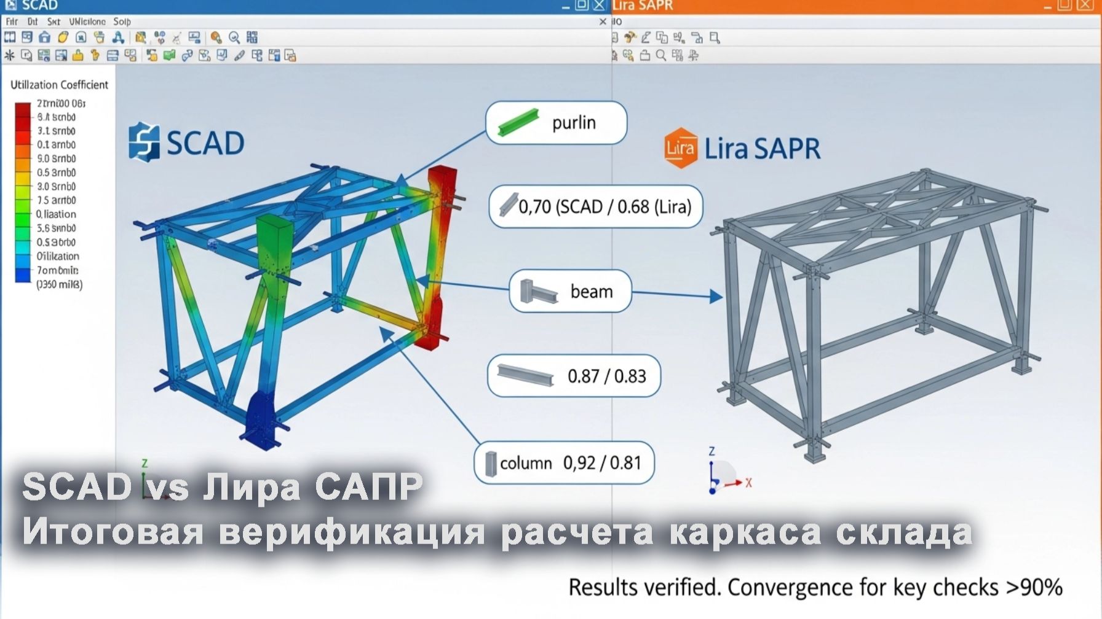Select the asterisk node tool in SCAD's second toolbar

click(x=10, y=55)
